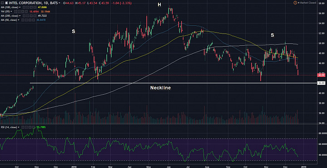The image size is (327, 168).
Task: Click the low price value 43.54
Action: pyautogui.click(x=93, y=3)
